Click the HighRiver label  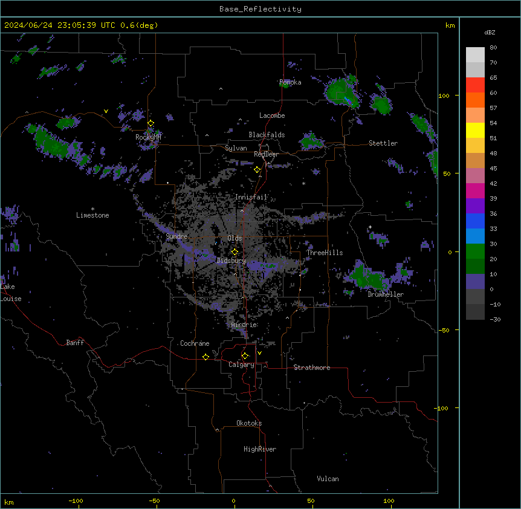coord(260,449)
